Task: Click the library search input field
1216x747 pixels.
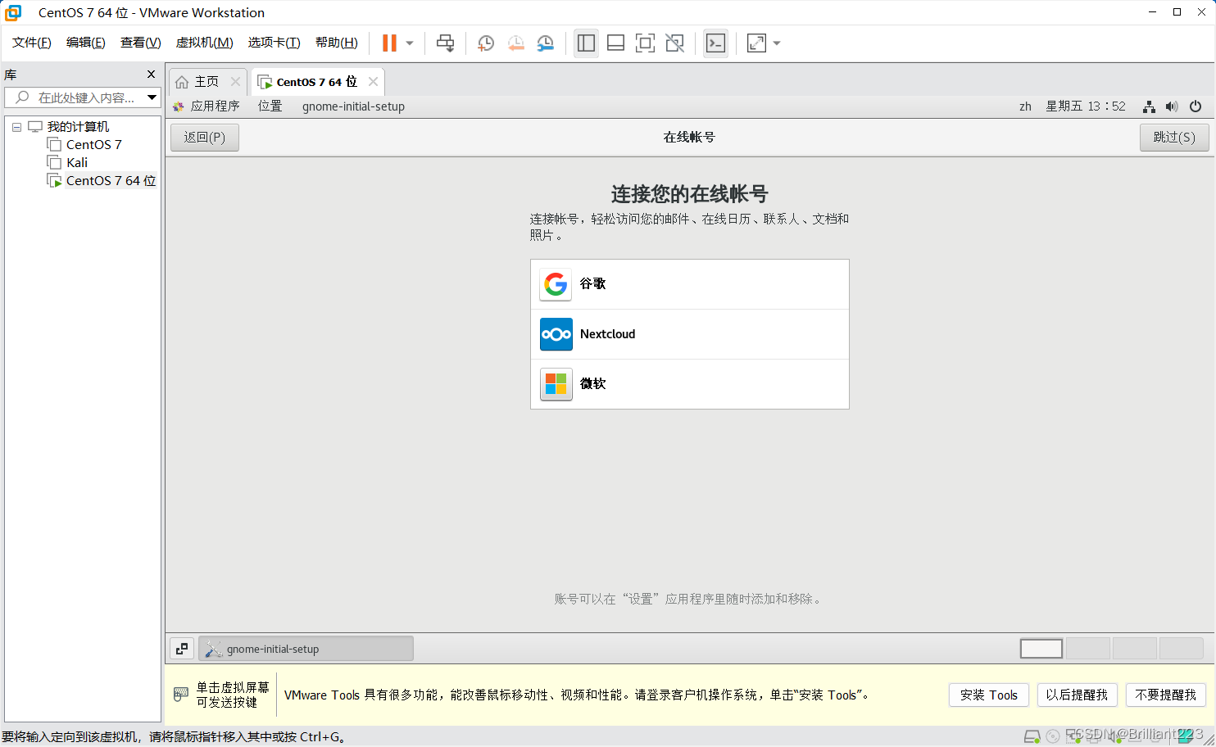Action: click(x=75, y=97)
